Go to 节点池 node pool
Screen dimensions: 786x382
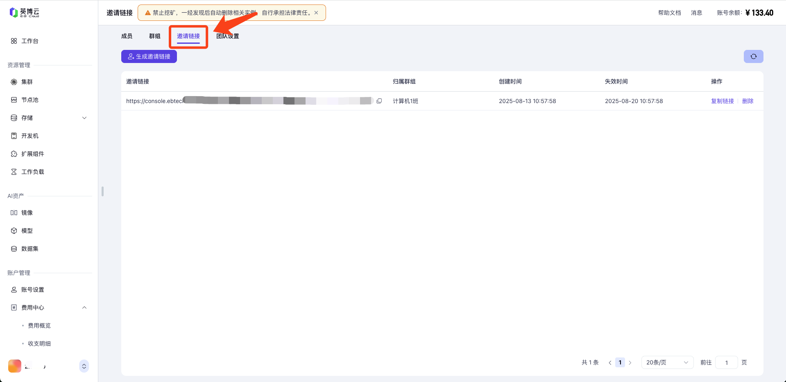click(x=29, y=100)
